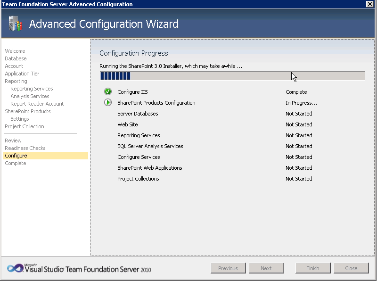Go to the Readiness Checks step

click(25, 148)
